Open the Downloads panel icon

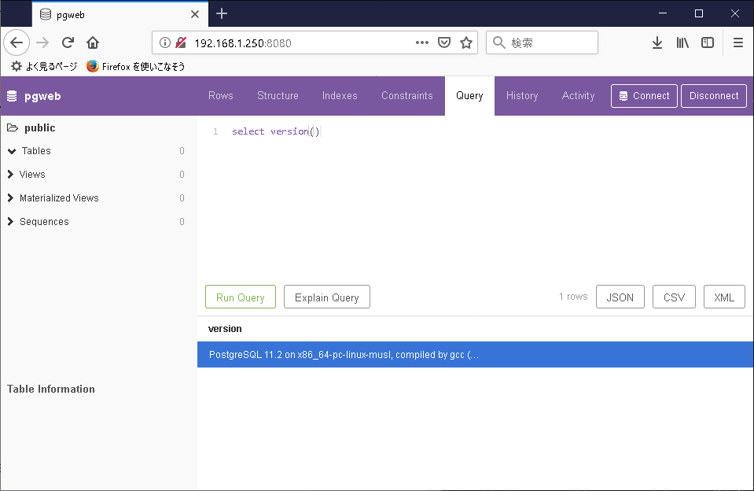(x=657, y=42)
